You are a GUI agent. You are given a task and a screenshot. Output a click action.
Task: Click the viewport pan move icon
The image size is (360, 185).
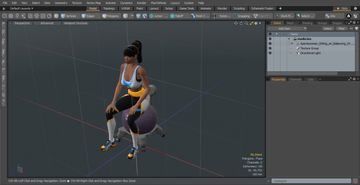[x=236, y=23]
